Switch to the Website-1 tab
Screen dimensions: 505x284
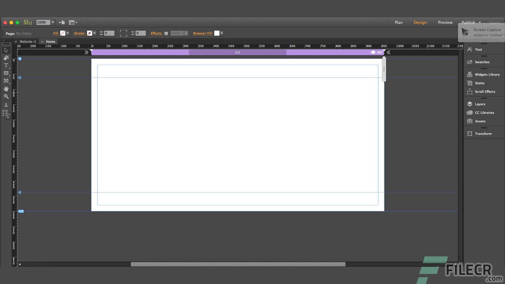(28, 41)
